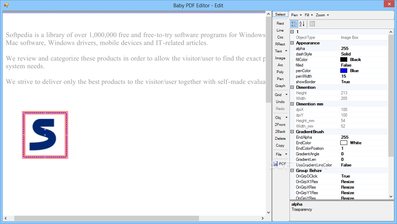Select the OnGrpY1Res Resize value
397x224 pixels.
point(348,193)
